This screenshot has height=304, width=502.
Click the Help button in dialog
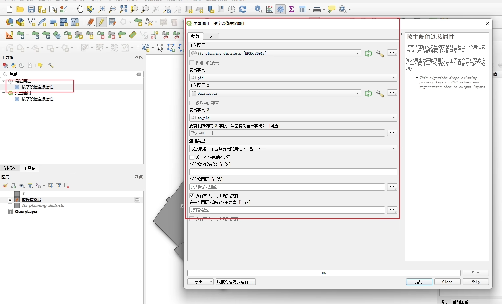[x=475, y=282]
